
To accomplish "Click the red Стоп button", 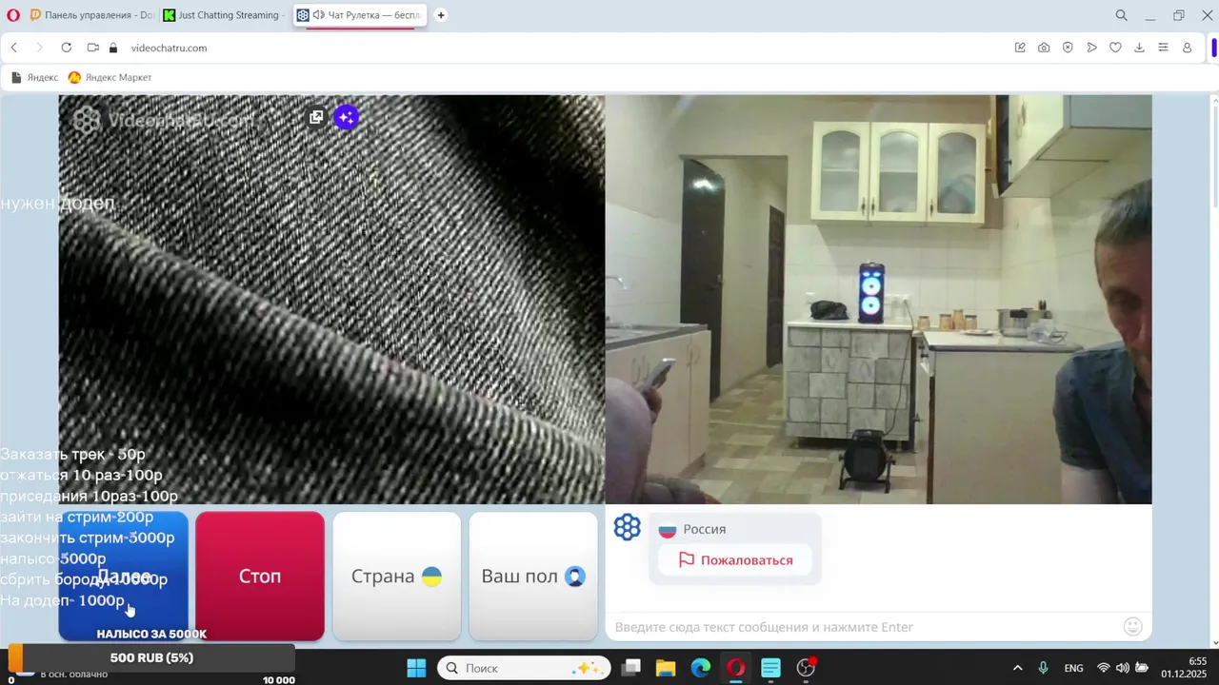I will click(260, 577).
